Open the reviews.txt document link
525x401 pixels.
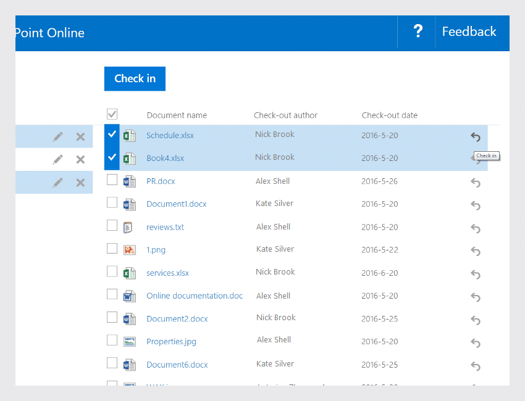click(x=165, y=227)
